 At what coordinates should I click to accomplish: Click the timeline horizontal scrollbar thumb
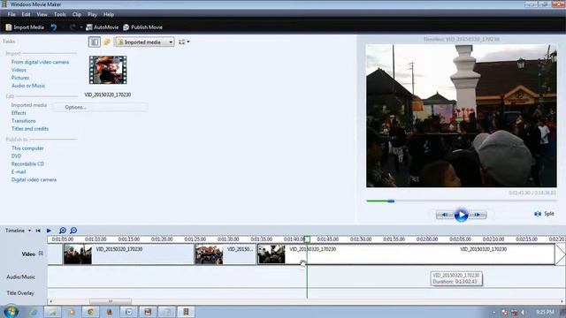111,301
